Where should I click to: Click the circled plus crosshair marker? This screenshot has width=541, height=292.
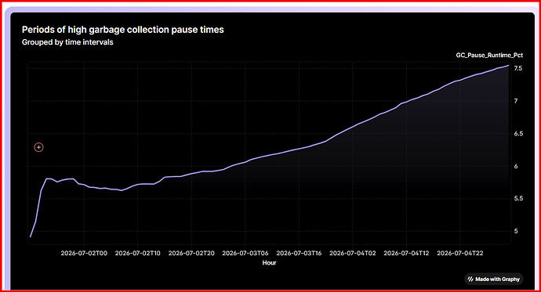tap(38, 147)
